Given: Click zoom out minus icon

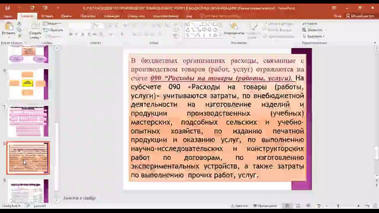Looking at the screenshot, I should pos(326,206).
